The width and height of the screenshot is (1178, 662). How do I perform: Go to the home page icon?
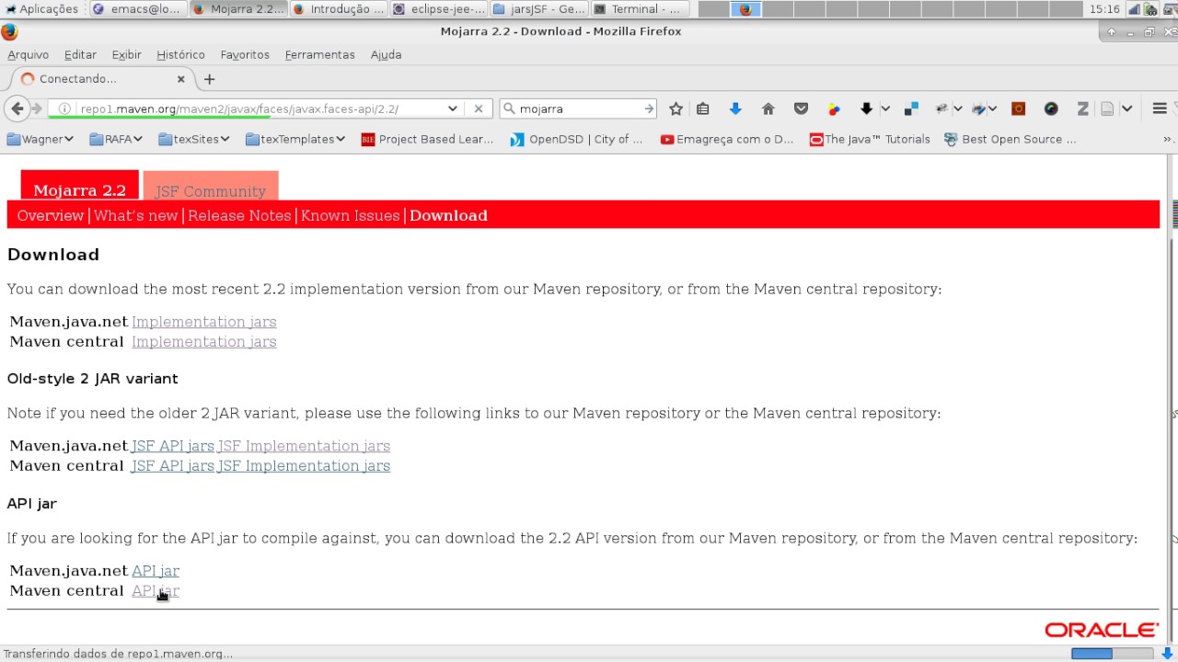(x=768, y=108)
